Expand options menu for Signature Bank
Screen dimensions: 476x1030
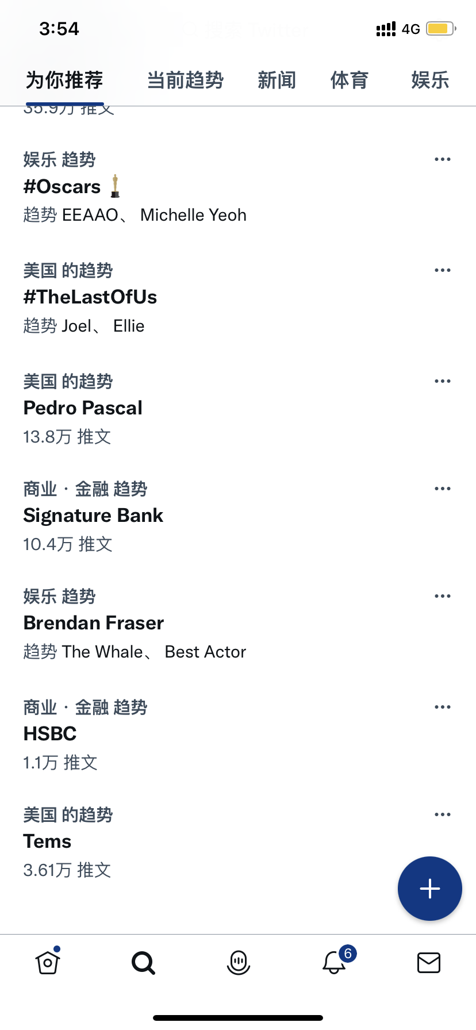click(443, 489)
